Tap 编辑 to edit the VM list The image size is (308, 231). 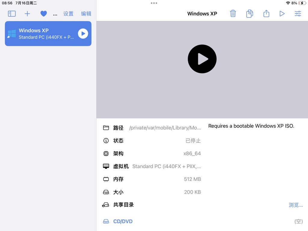tap(86, 14)
